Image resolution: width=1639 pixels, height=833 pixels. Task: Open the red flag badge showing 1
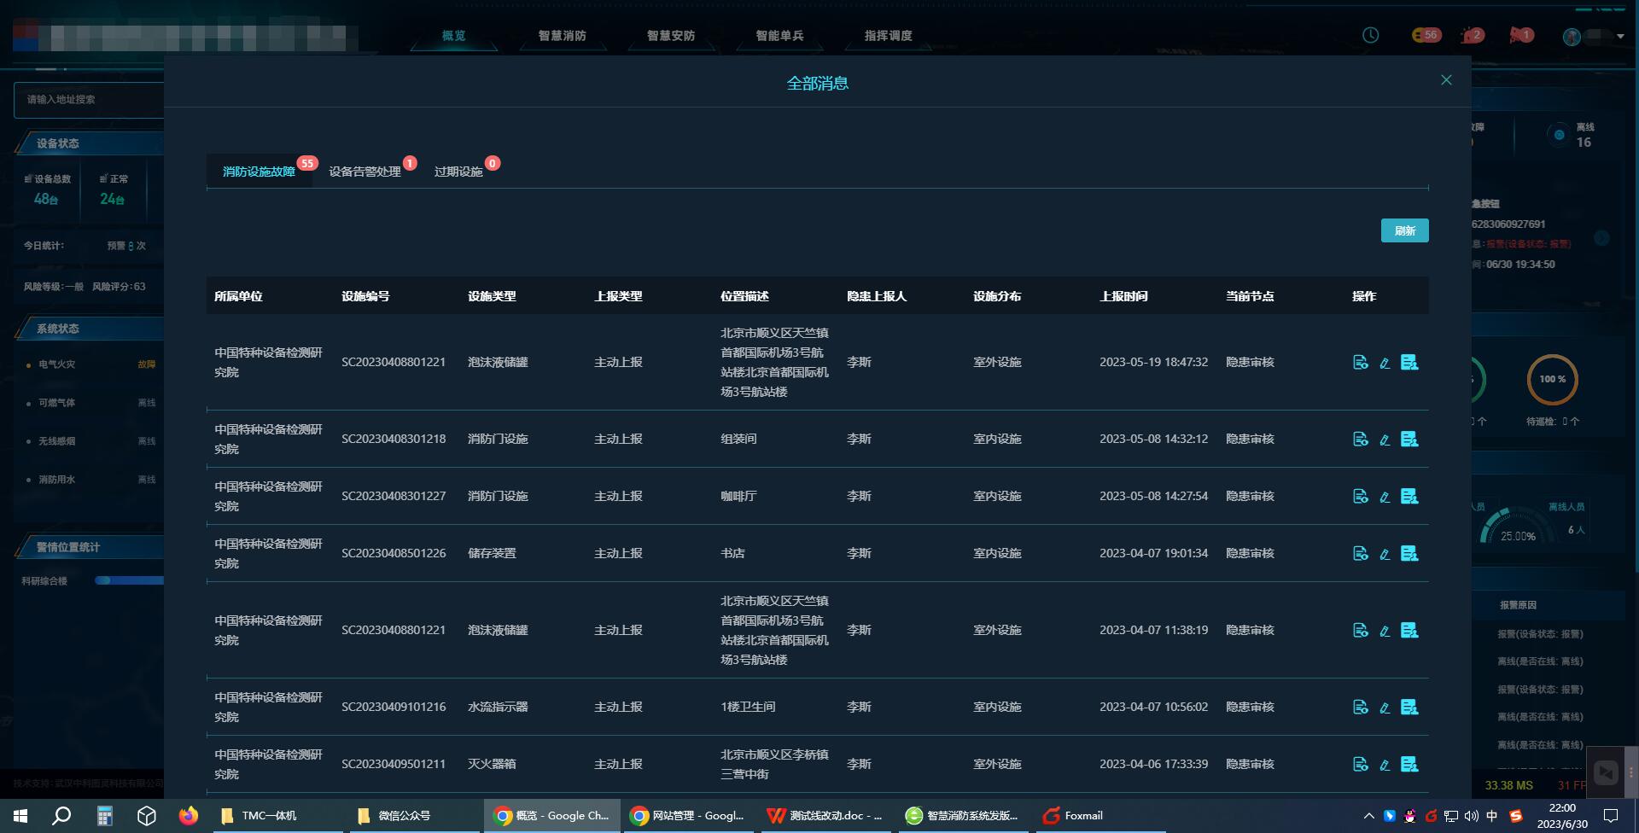point(1521,35)
